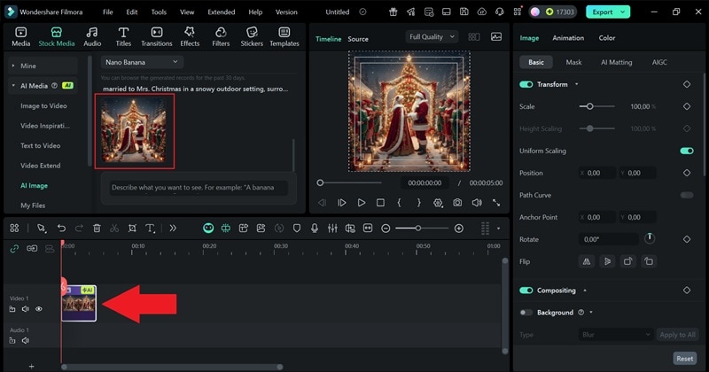
Task: Delete the selected clip with trash icon
Action: coord(97,229)
